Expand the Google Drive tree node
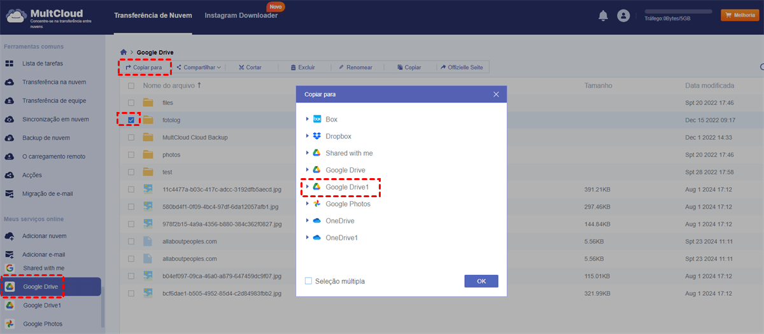The height and width of the screenshot is (334, 764). click(307, 170)
